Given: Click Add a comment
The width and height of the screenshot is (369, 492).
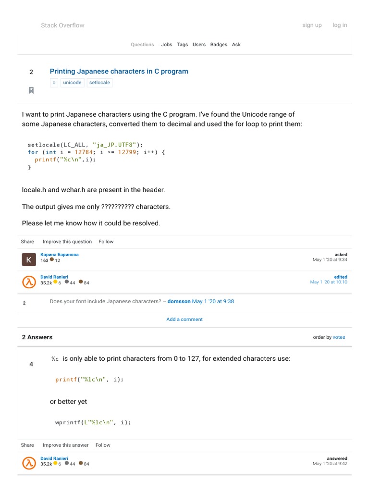Looking at the screenshot, I should [184, 320].
